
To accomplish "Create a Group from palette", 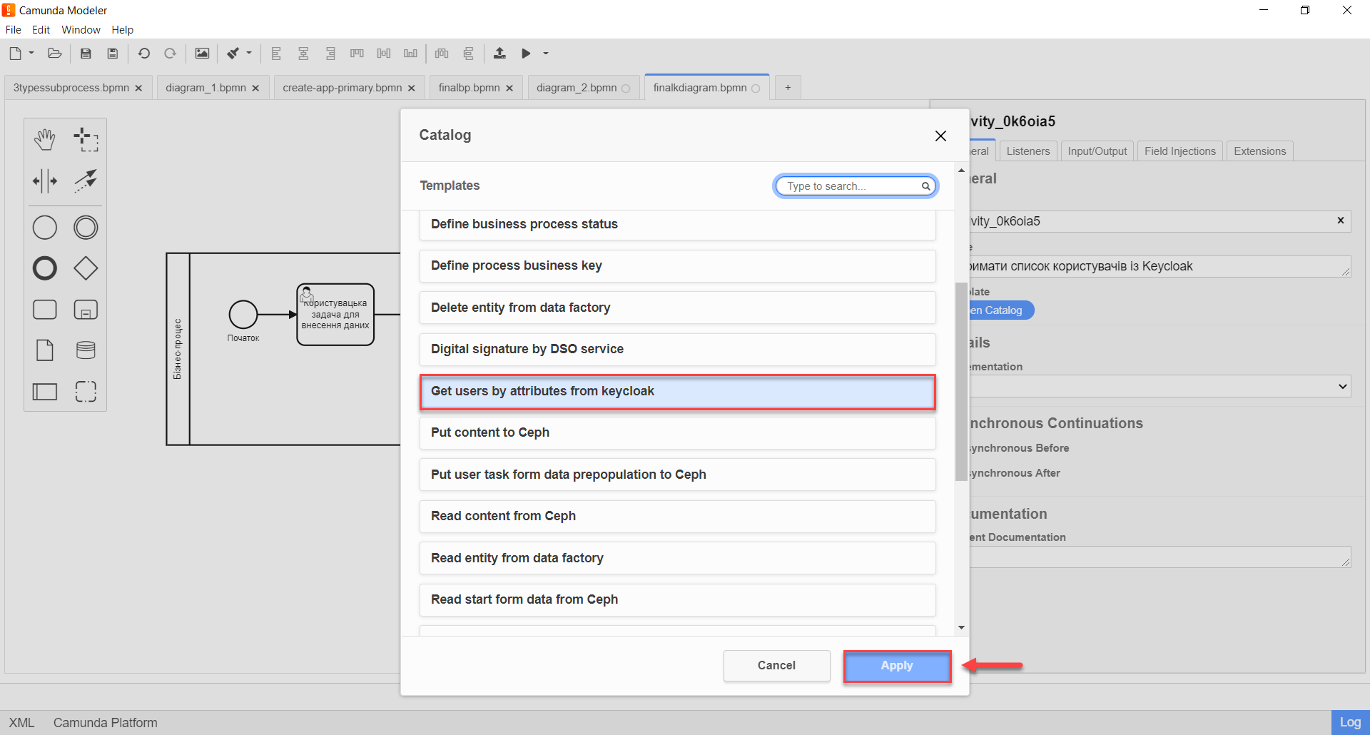I will [86, 391].
